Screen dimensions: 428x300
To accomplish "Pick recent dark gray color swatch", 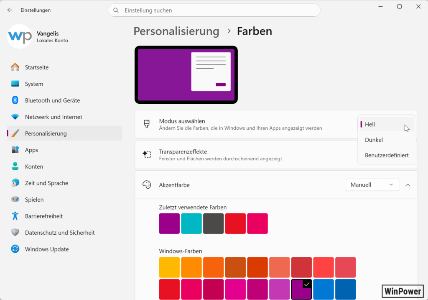I will point(214,223).
